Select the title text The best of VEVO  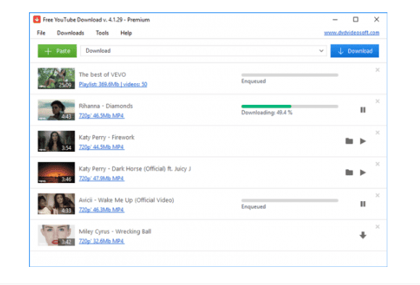click(102, 75)
